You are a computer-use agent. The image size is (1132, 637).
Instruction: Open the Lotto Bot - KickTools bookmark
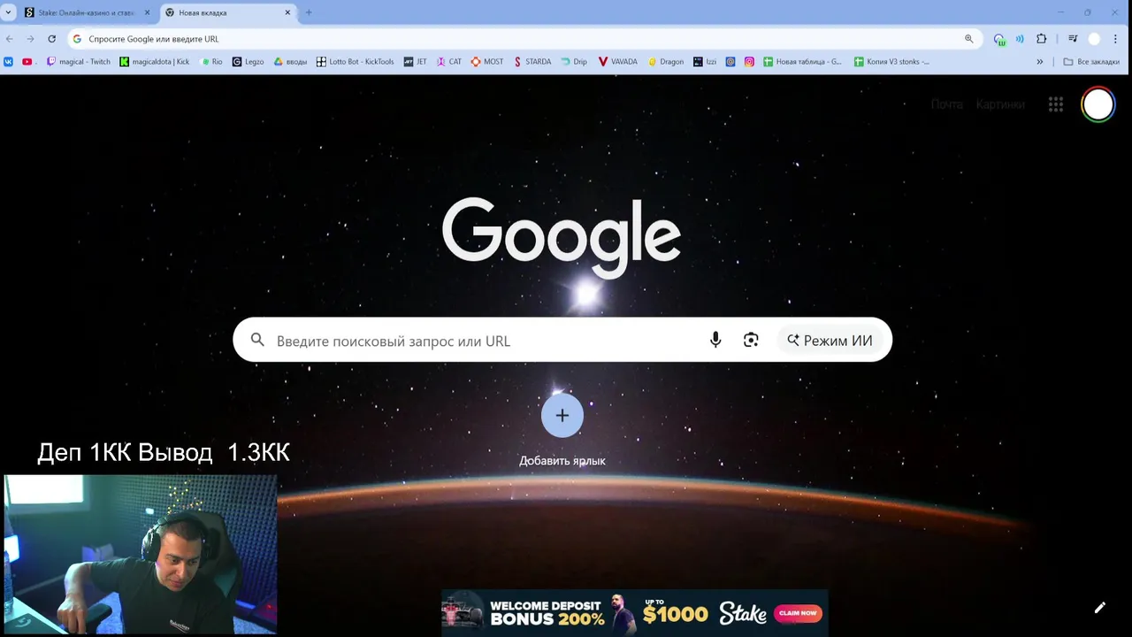pos(356,62)
